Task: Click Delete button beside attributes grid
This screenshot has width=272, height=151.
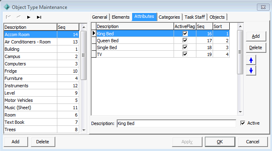Action: [x=256, y=47]
